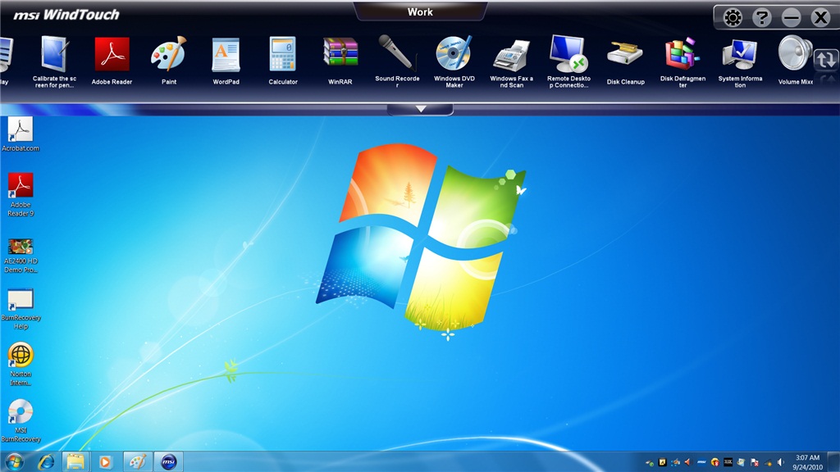Open the Windows Start menu
The image size is (840, 472).
pyautogui.click(x=15, y=461)
